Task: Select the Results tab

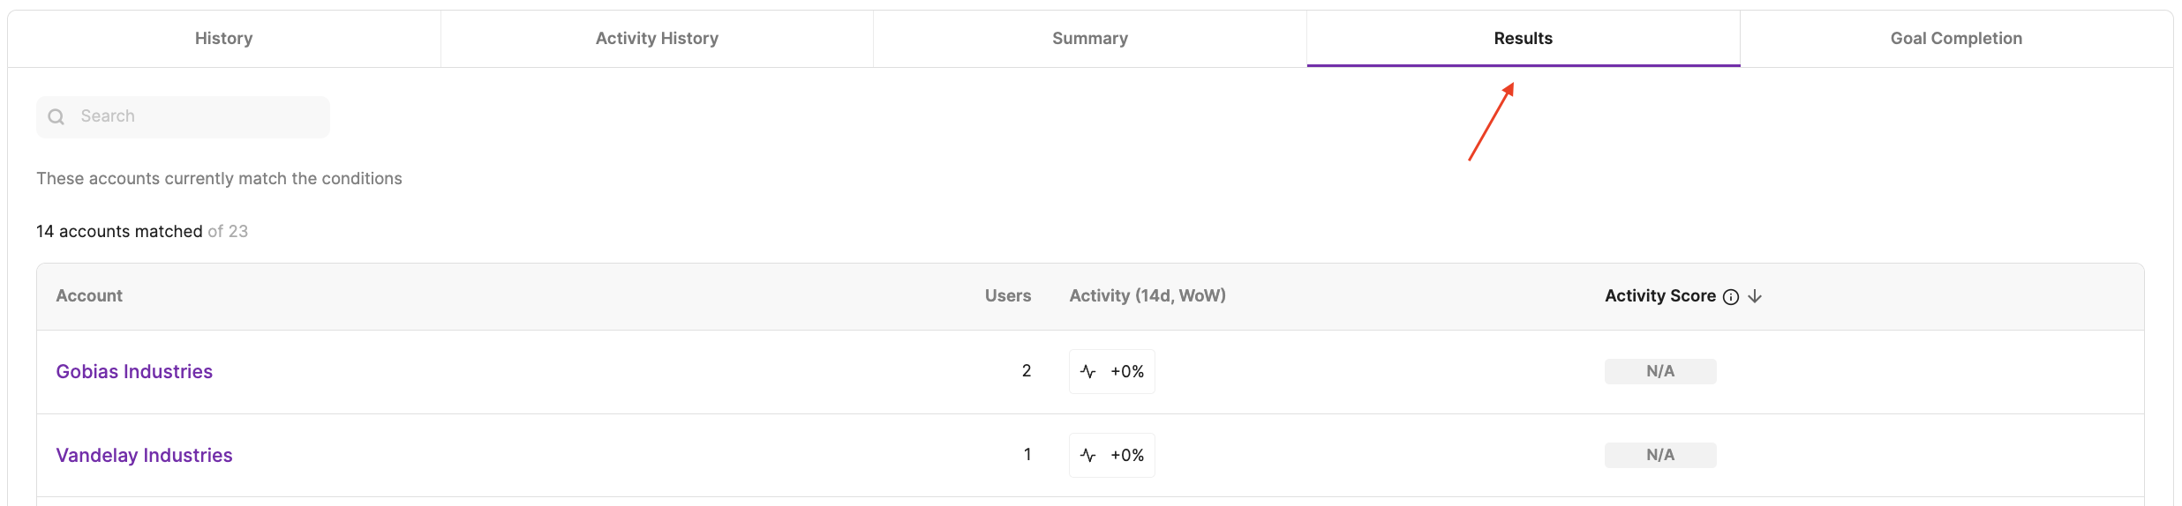Action: click(x=1523, y=39)
